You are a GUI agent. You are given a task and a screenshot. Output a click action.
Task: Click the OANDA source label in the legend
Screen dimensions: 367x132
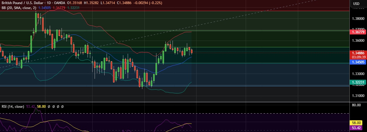pyautogui.click(x=60, y=3)
